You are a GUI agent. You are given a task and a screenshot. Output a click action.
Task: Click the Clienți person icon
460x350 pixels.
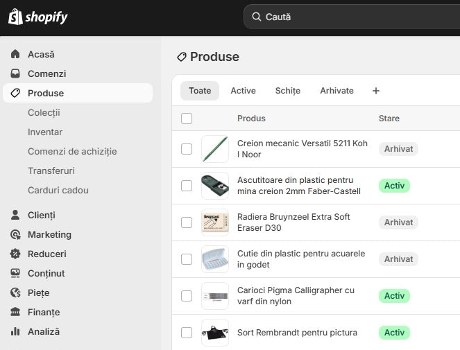coord(15,215)
